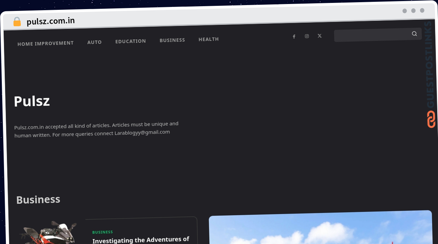The width and height of the screenshot is (438, 244).
Task: Click the site description paragraph
Action: 96,129
